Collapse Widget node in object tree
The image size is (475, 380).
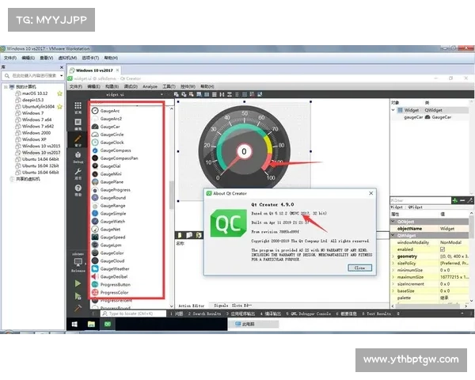coord(393,110)
